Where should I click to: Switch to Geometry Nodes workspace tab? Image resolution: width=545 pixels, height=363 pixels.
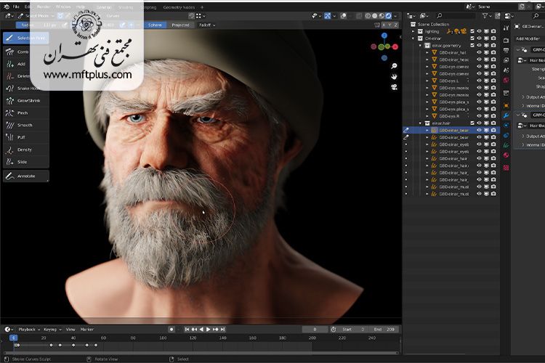[179, 7]
